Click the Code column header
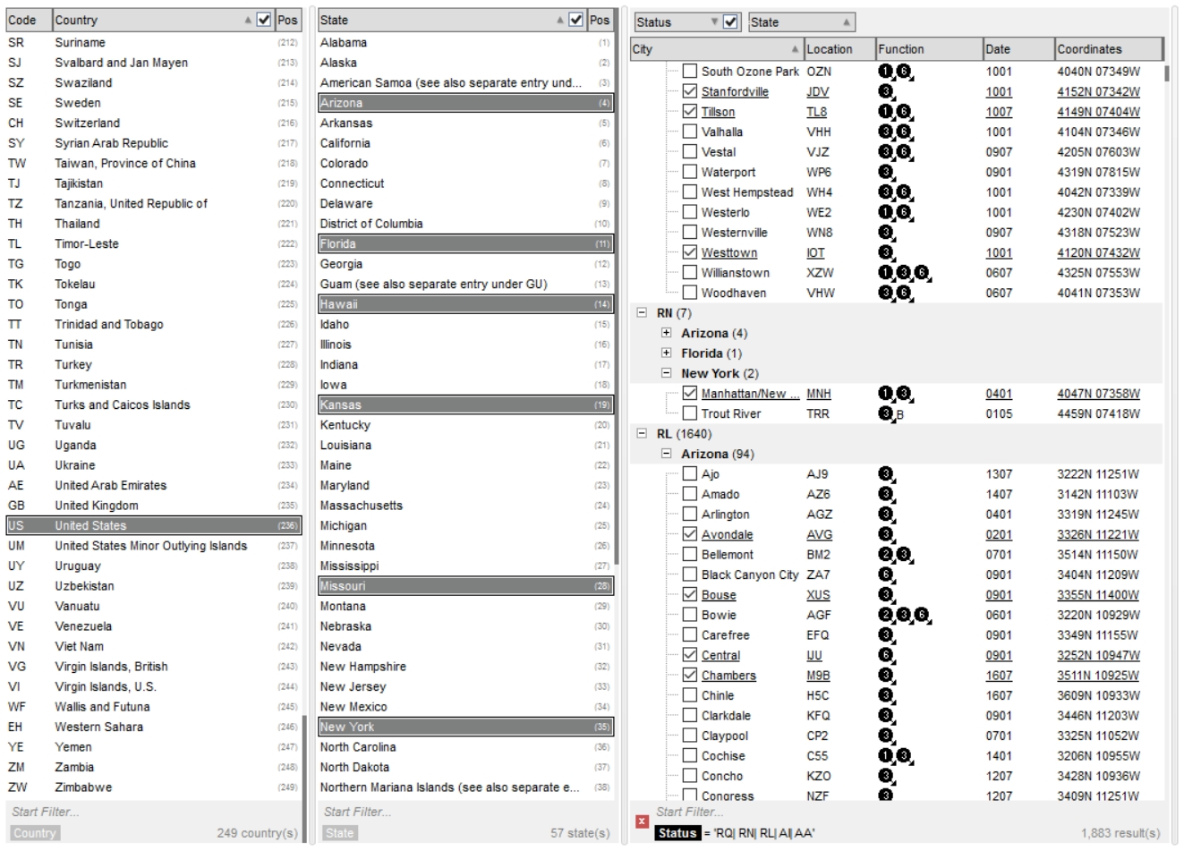This screenshot has height=851, width=1184. 28,20
